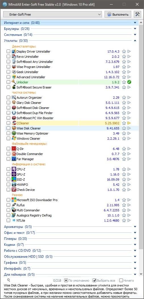Click the Microsoft ISO Downloader Pro icon
Image resolution: width=144 pixels, height=299 pixels.
coord(14,200)
